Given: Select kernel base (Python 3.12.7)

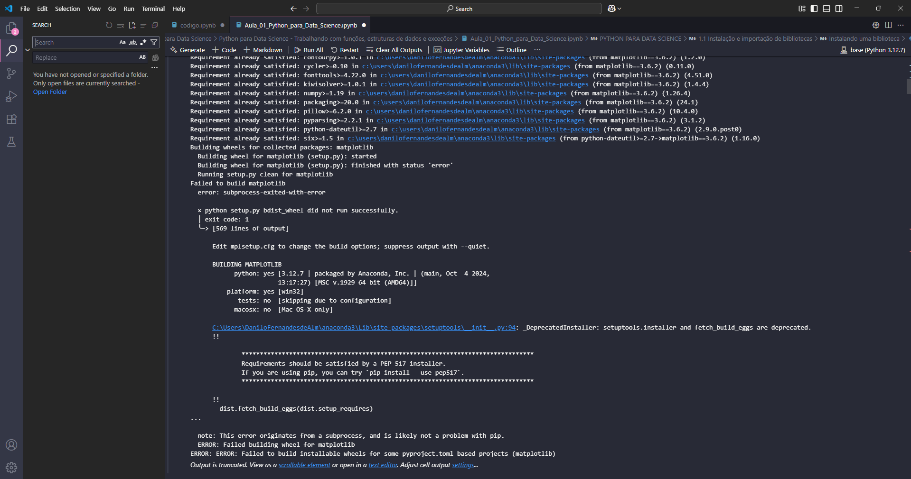Looking at the screenshot, I should tap(873, 50).
